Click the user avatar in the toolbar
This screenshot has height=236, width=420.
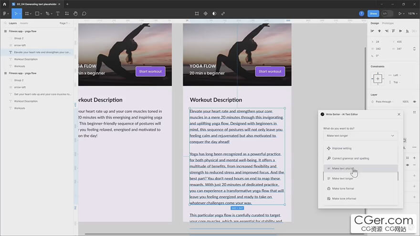tap(362, 13)
